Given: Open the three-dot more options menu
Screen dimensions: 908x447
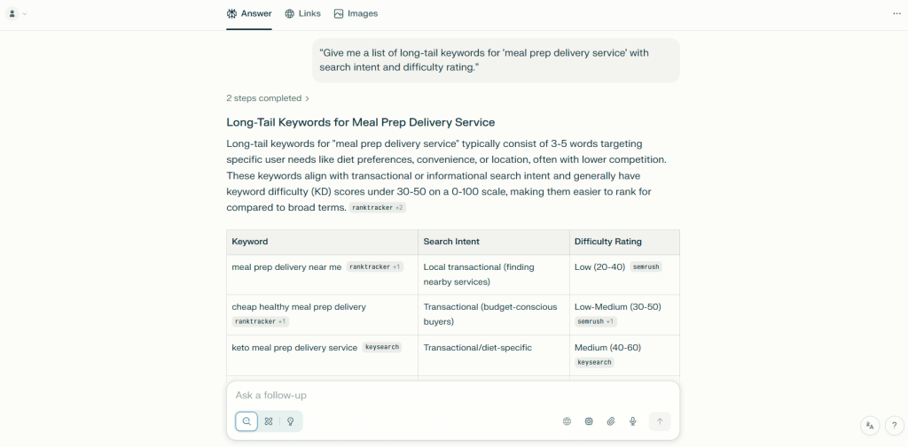Looking at the screenshot, I should (x=896, y=13).
